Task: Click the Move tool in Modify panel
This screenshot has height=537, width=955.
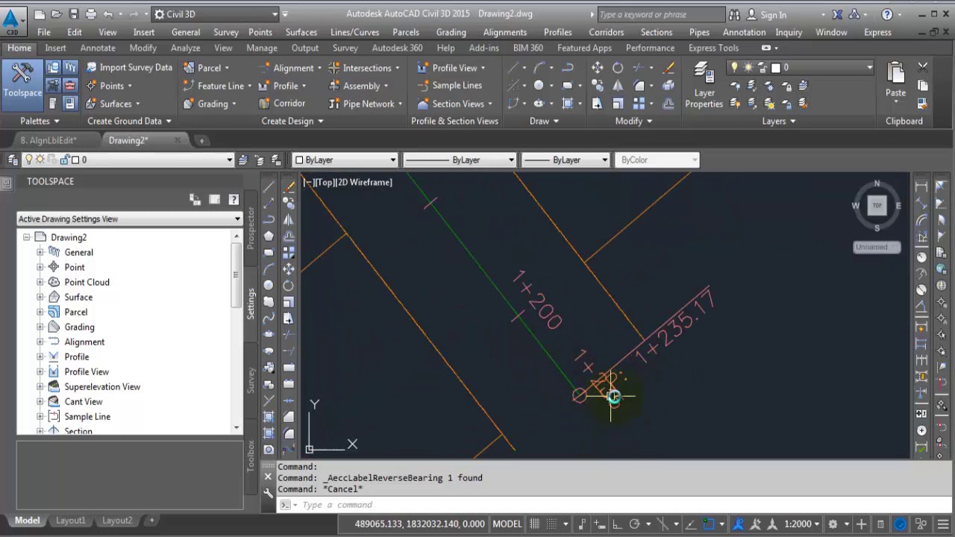Action: (x=598, y=67)
